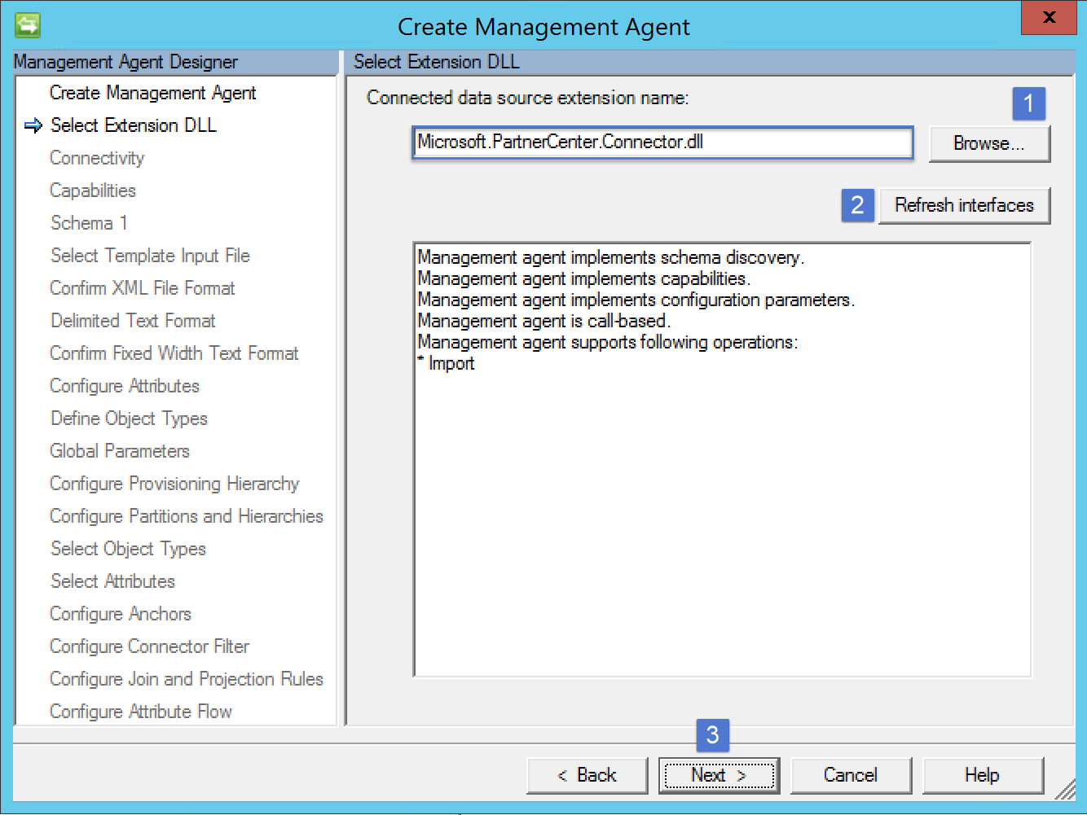Image resolution: width=1087 pixels, height=815 pixels.
Task: Click the extension name input field
Action: pos(662,142)
